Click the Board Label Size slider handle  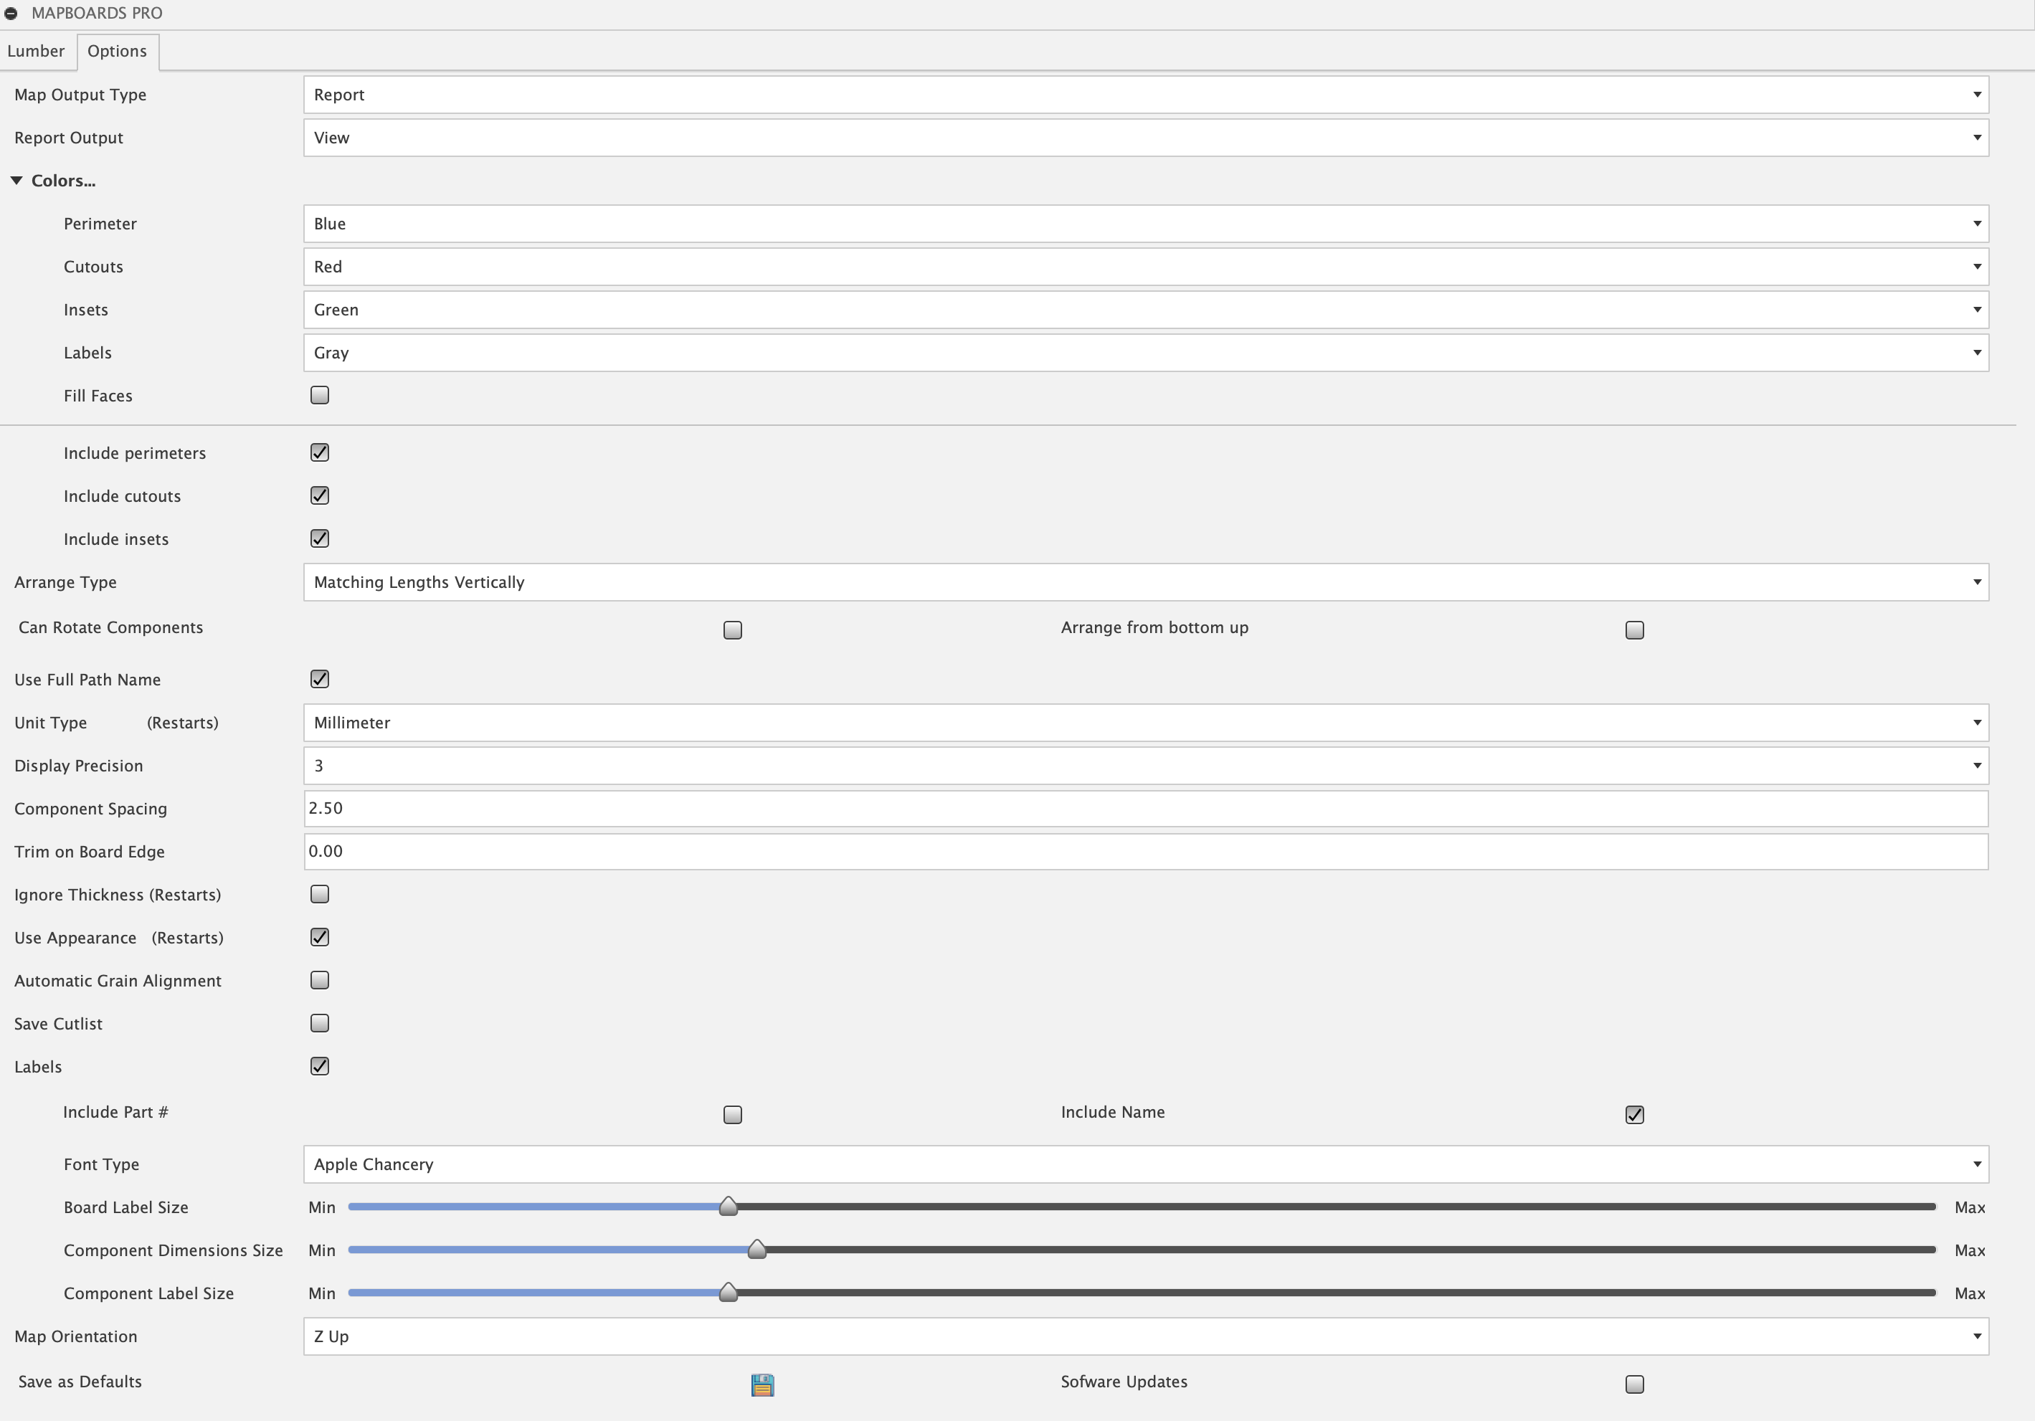click(x=728, y=1207)
